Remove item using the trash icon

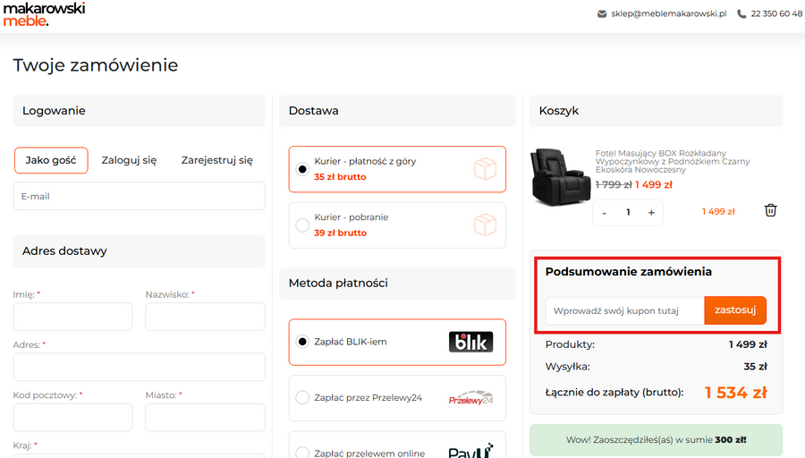point(770,211)
